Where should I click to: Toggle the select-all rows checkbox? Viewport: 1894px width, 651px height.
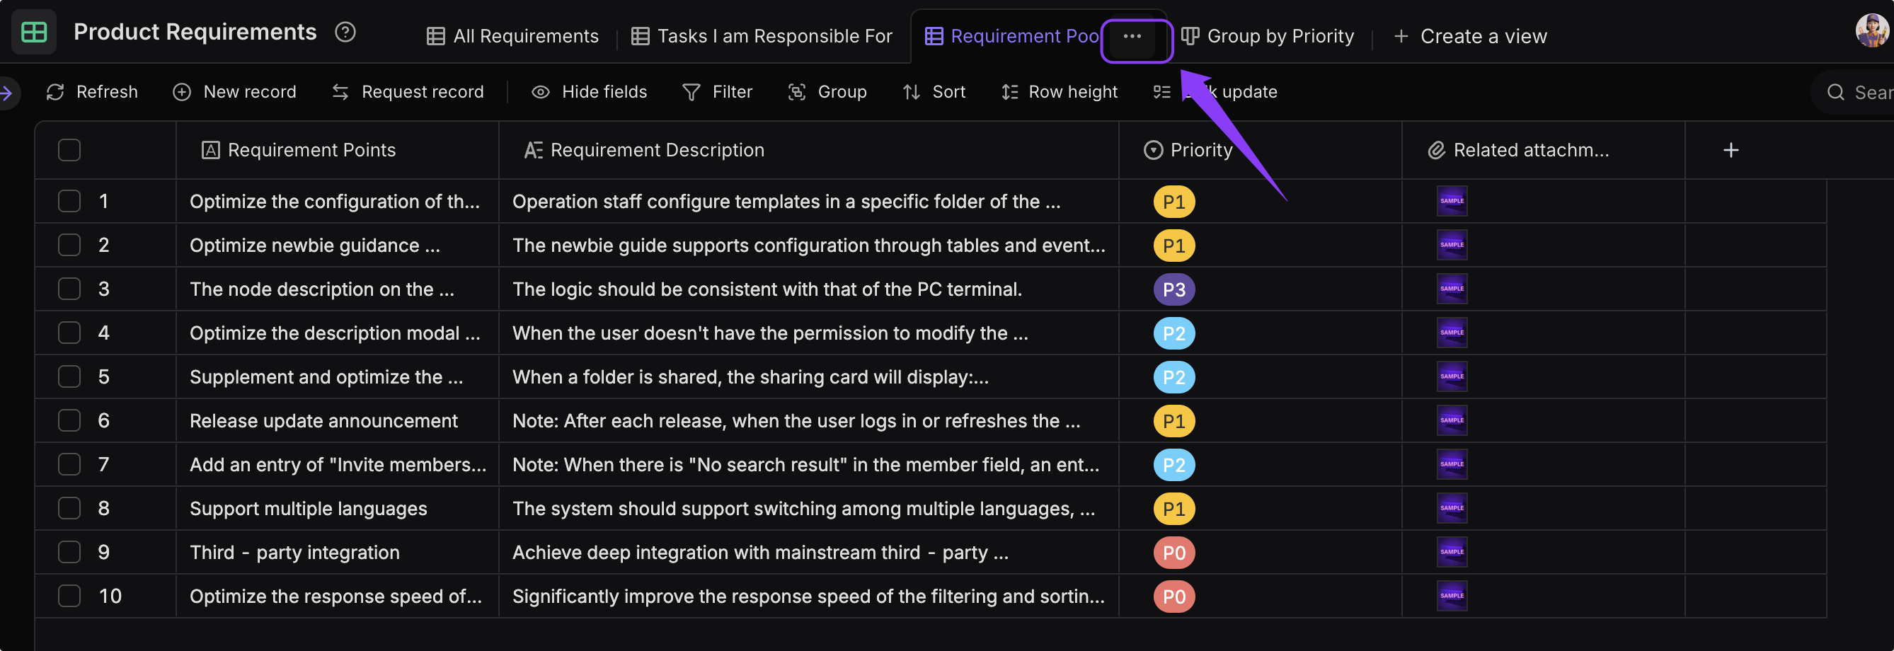(69, 150)
